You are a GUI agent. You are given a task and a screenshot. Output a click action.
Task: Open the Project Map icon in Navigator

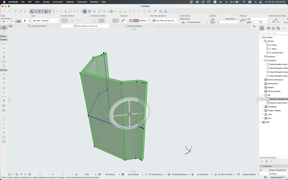tap(262, 28)
